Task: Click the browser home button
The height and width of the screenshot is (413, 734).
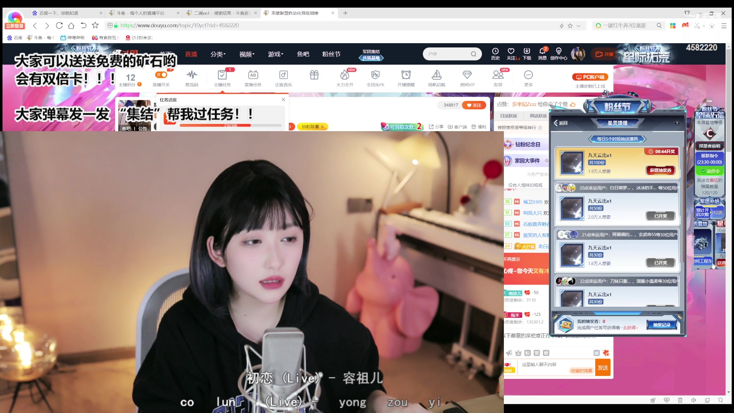Action: click(71, 26)
